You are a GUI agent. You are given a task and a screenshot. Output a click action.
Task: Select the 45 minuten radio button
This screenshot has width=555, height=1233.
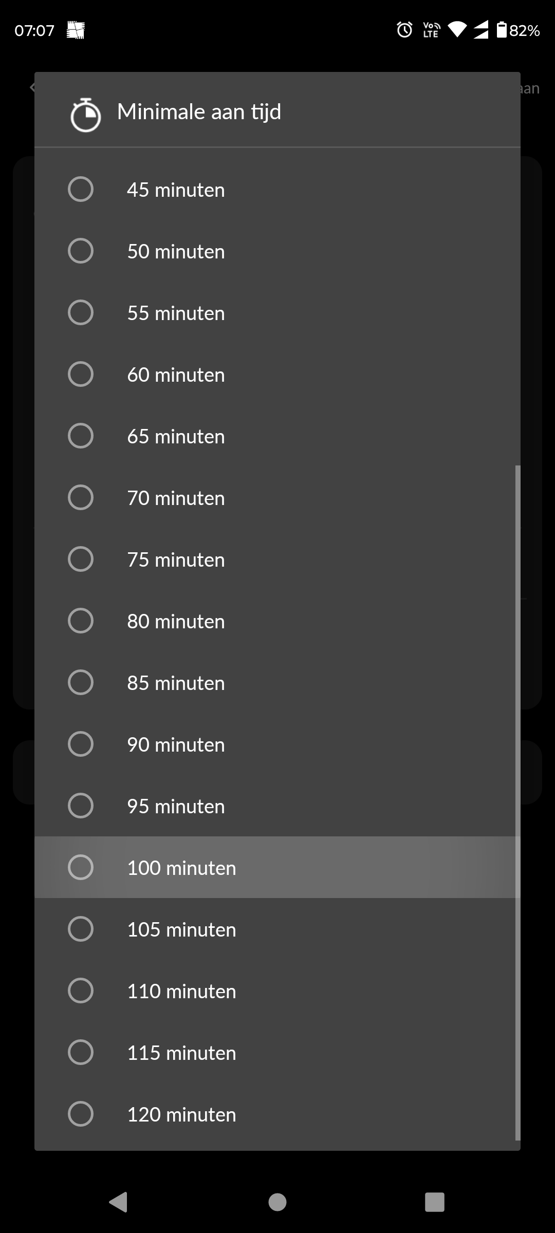(81, 189)
